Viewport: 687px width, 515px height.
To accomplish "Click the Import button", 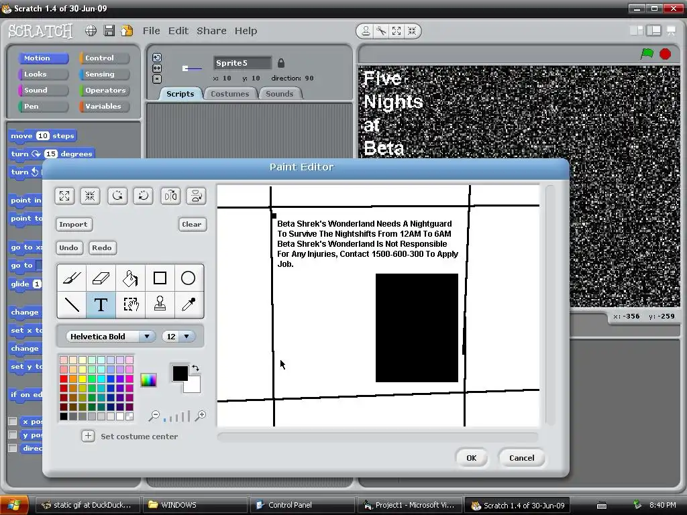I will [x=73, y=224].
